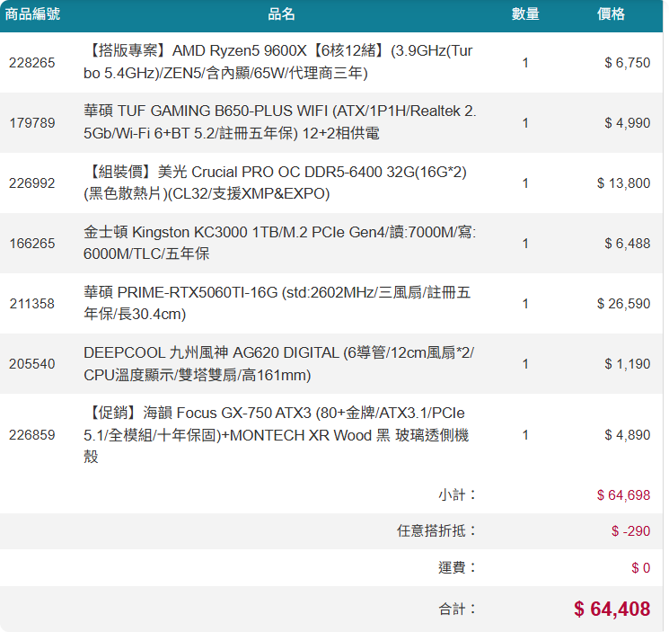Select the Crucial PRO OC DDR5-6400 name

pos(275,182)
